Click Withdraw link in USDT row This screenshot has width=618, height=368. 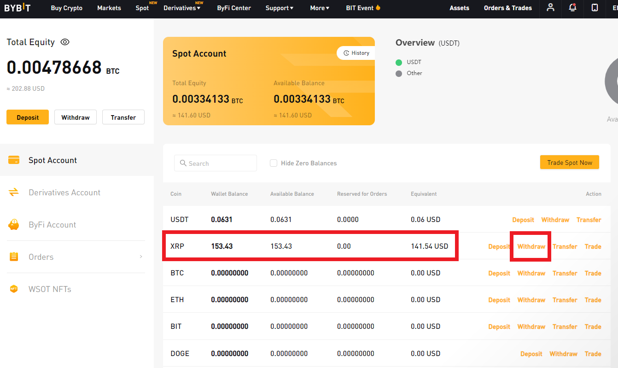pyautogui.click(x=555, y=220)
